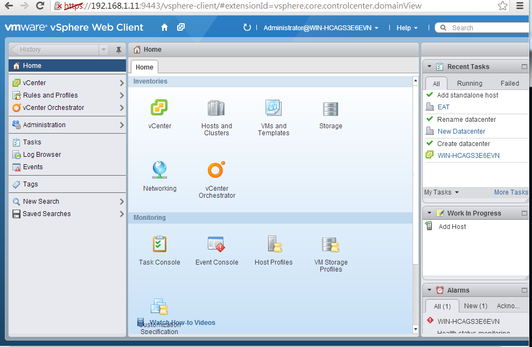
Task: Refresh the vSphere Web Client
Action: pos(247,27)
